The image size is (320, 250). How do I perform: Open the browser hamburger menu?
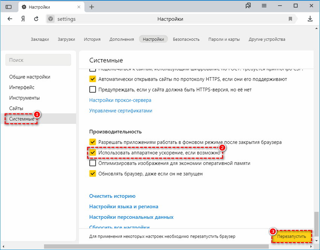[x=264, y=6]
